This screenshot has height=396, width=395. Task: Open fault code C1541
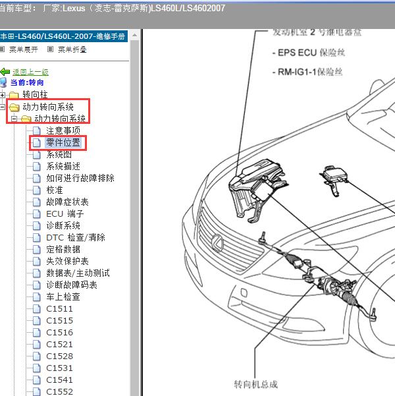tap(59, 380)
